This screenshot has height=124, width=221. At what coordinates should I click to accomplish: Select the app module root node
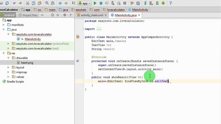click(9, 20)
